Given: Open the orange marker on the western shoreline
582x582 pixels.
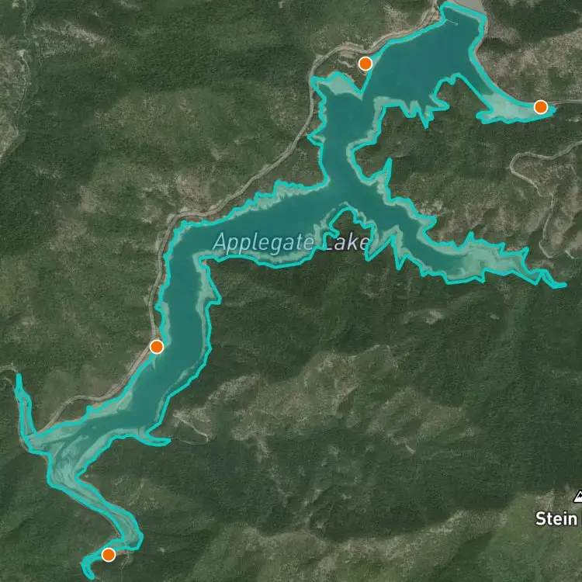Looking at the screenshot, I should (x=157, y=347).
